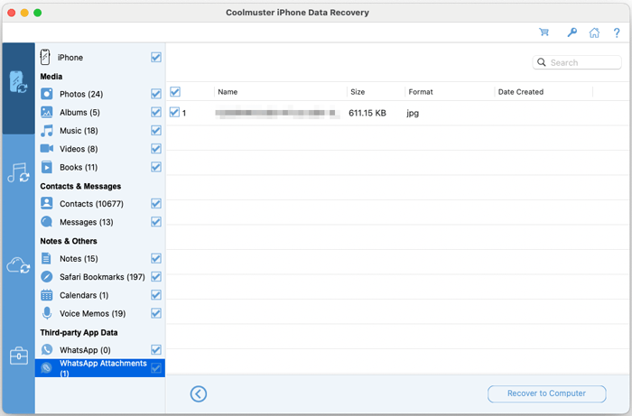The height and width of the screenshot is (416, 632).
Task: Toggle the Books (11) checkbox
Action: pos(156,167)
